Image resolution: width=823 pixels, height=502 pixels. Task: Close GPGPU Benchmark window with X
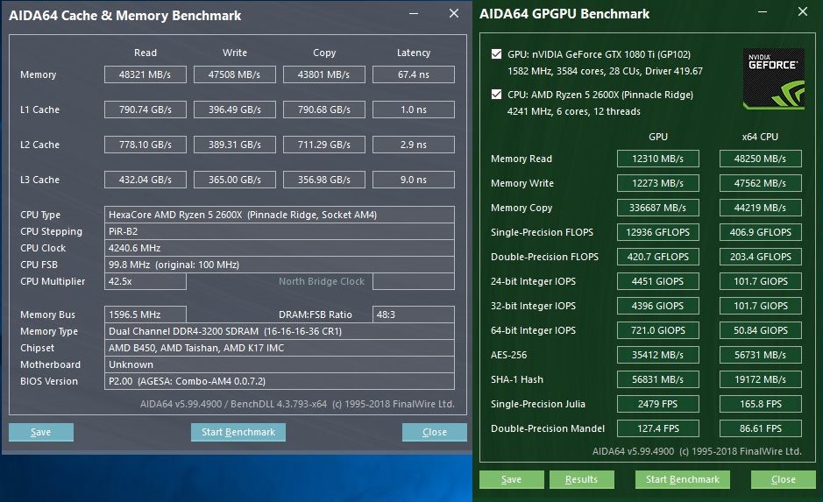[x=803, y=11]
